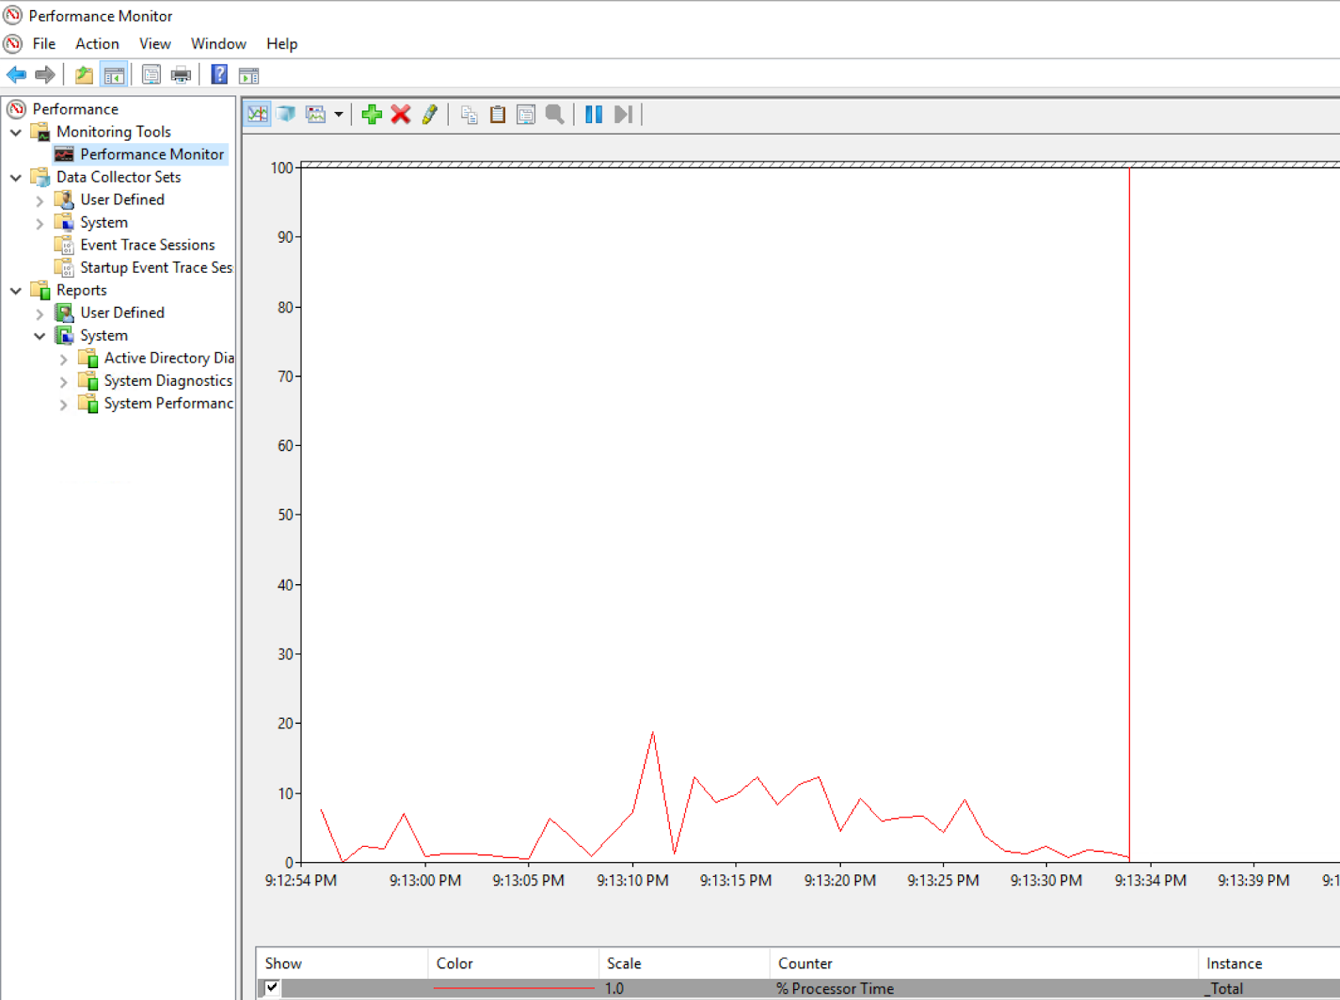Collapse the Monitoring Tools node
The image size is (1340, 1000).
16,132
